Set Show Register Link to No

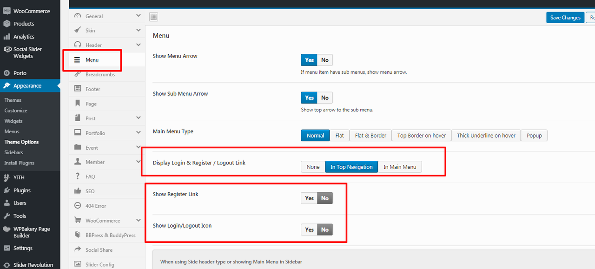point(325,198)
